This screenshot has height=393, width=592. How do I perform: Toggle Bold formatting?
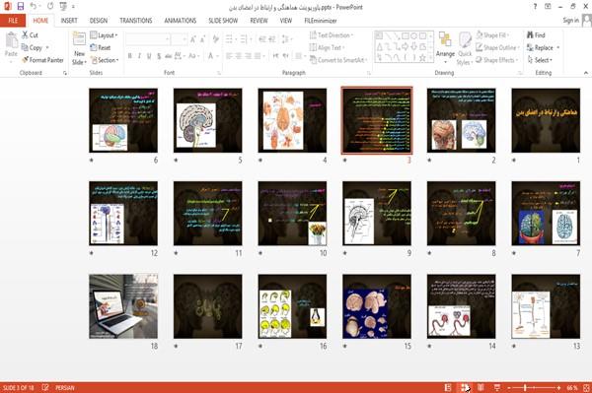(x=130, y=56)
